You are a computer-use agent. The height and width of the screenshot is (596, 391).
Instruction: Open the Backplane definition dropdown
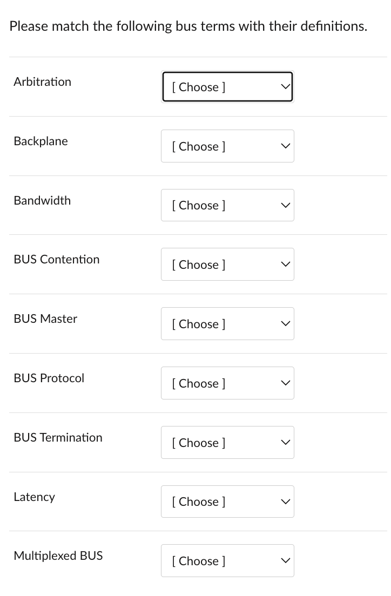point(227,146)
